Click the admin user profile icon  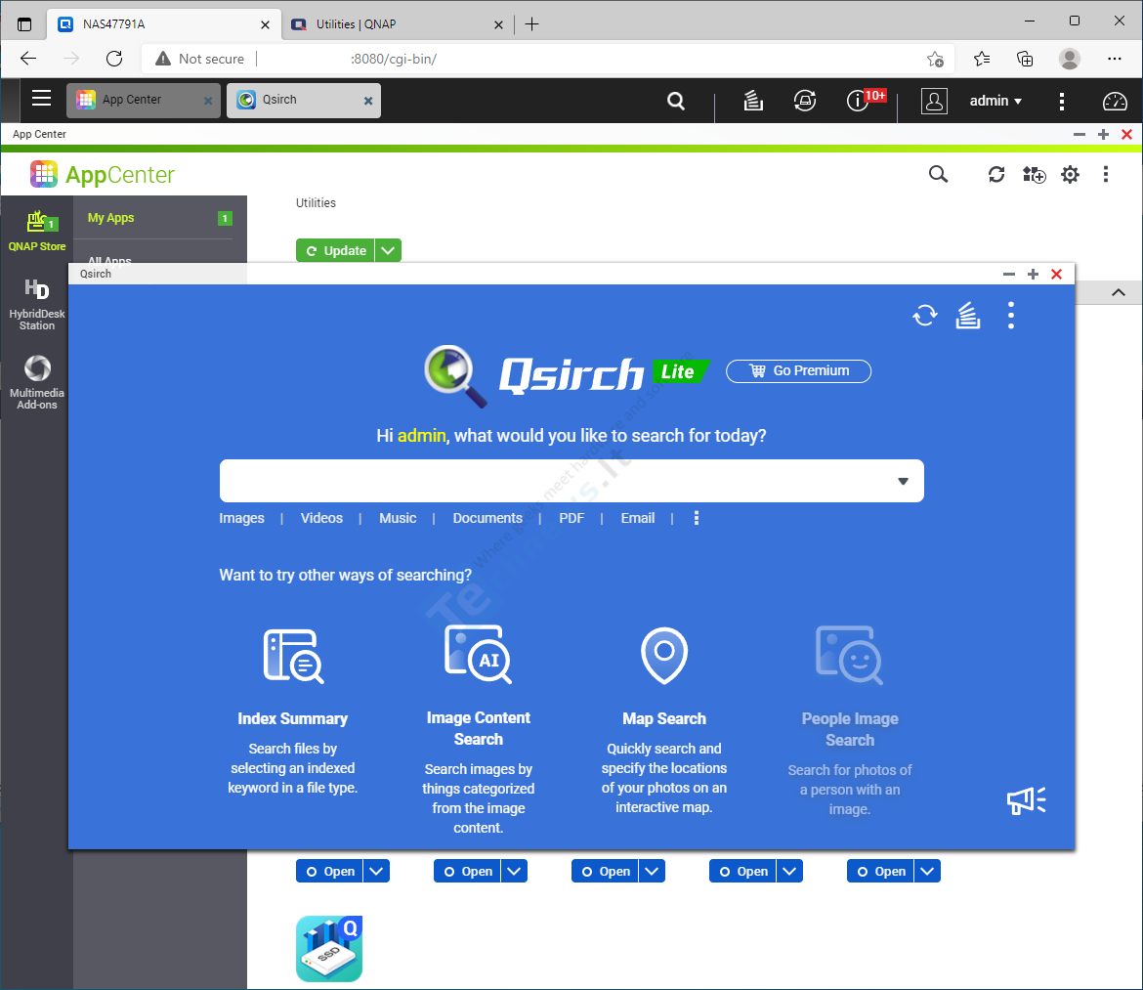(934, 101)
